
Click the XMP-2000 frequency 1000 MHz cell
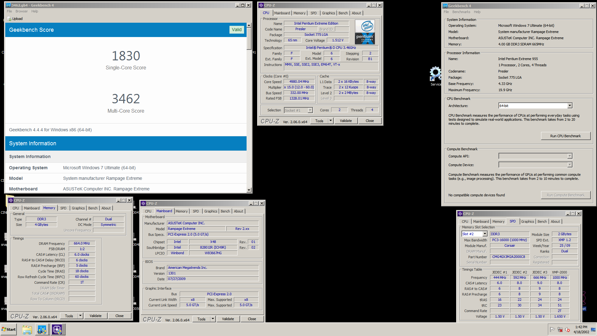click(560, 278)
